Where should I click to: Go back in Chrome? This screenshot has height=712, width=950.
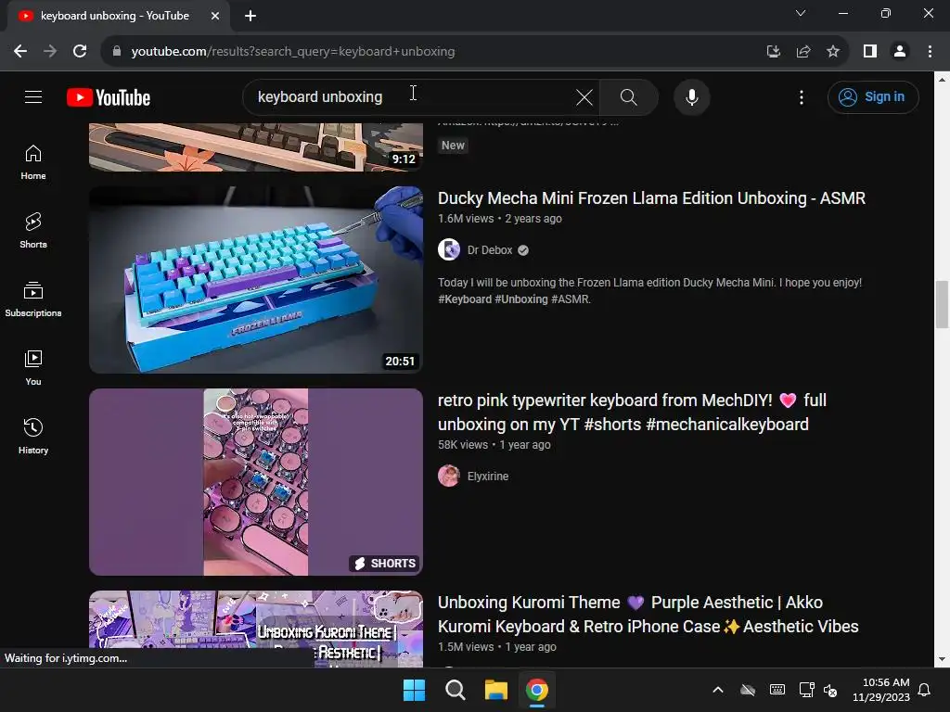click(x=20, y=52)
